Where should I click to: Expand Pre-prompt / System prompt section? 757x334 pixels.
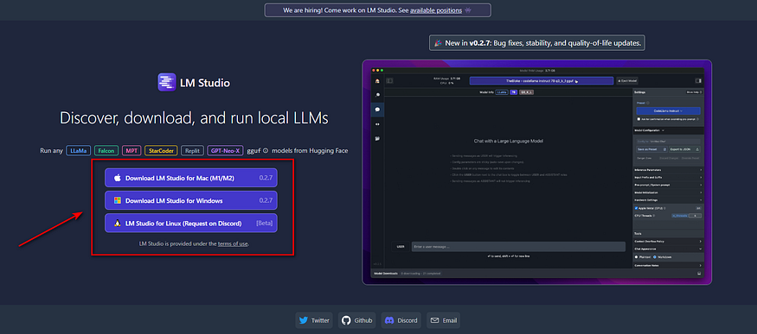(668, 185)
